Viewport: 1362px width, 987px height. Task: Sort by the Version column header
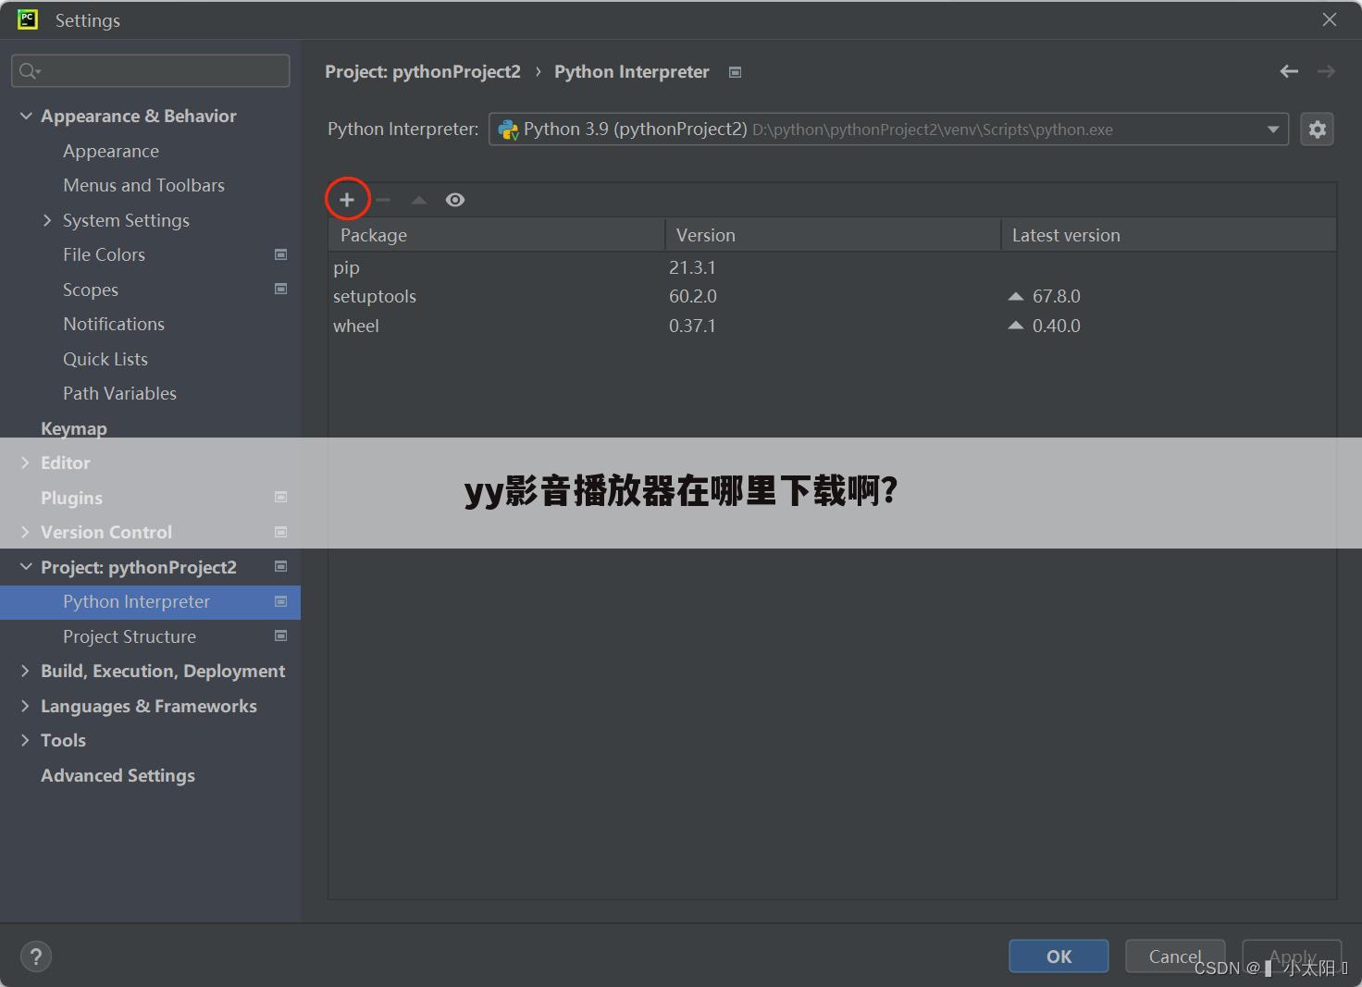[x=833, y=235]
